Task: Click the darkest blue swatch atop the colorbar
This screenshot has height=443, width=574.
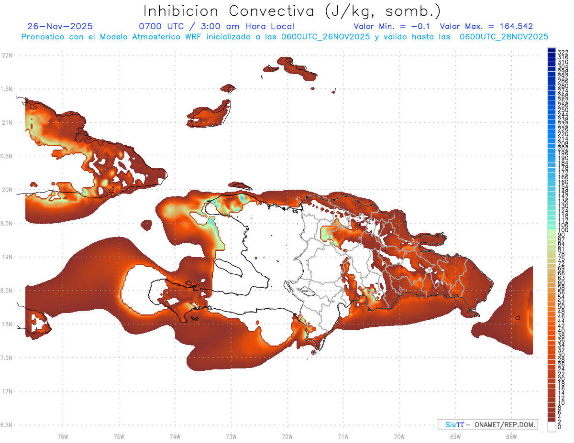Action: (x=552, y=51)
